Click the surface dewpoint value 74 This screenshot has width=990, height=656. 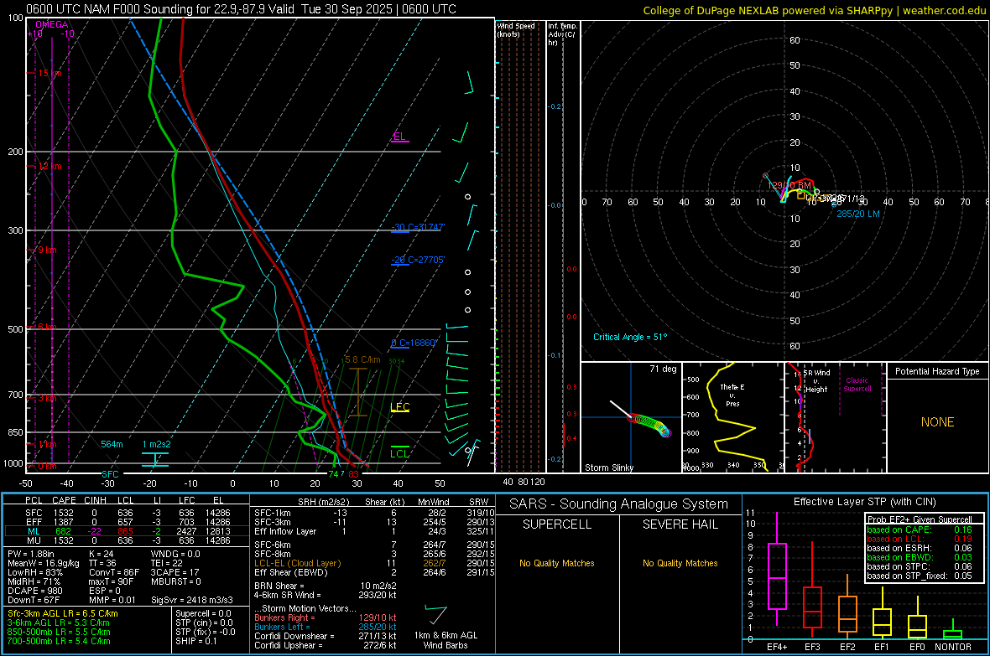tap(333, 474)
